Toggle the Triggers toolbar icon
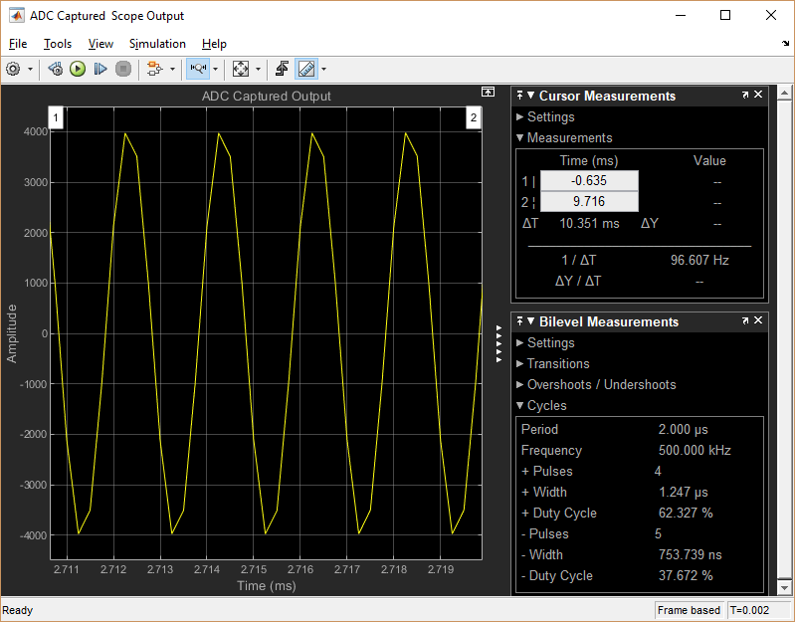795x622 pixels. (282, 69)
